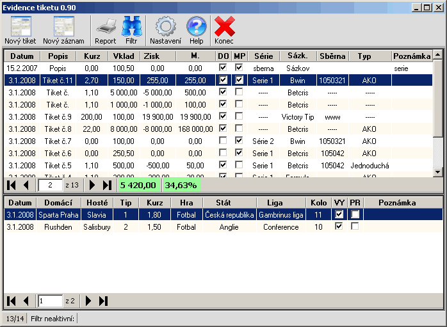Toggle MP checkbox for Tiket č.9
Screen dimensions: 447x327
[239, 116]
